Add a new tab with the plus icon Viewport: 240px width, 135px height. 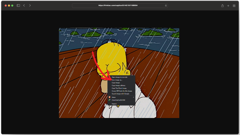228,6
